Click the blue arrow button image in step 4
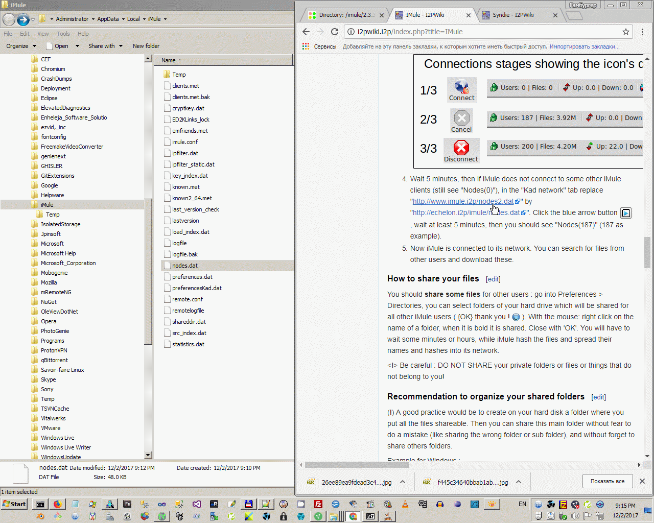The height and width of the screenshot is (523, 654). coord(626,213)
